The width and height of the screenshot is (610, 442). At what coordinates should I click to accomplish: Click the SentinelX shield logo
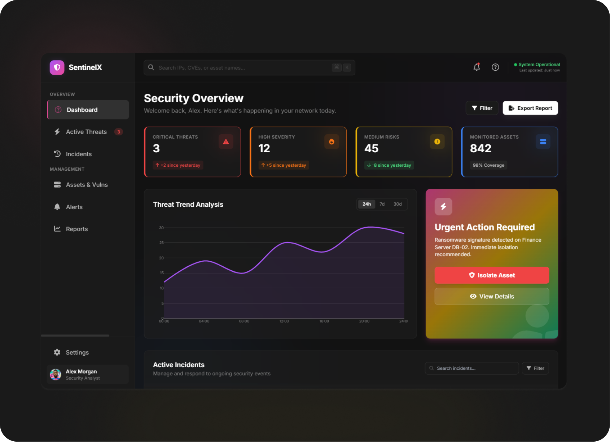coord(57,67)
